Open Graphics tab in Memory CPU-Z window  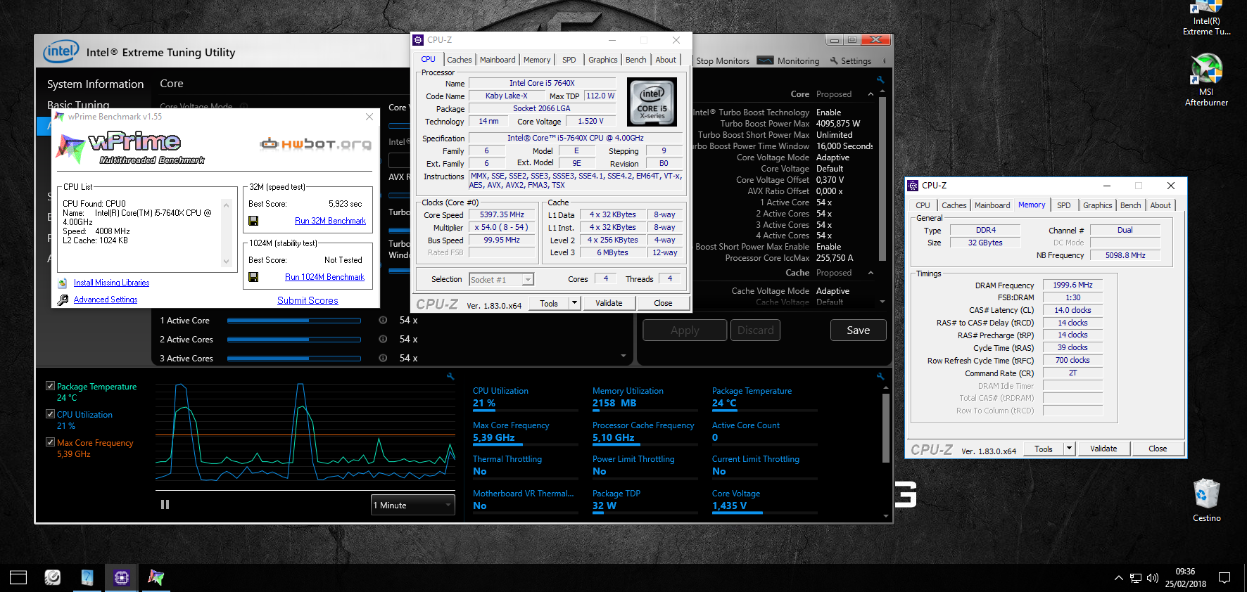point(1098,205)
